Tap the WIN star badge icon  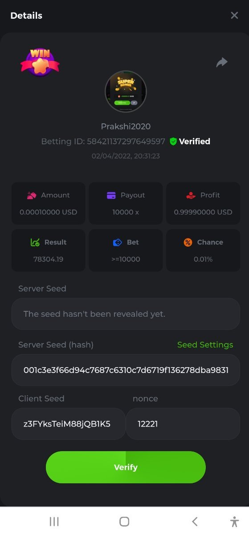(x=40, y=63)
